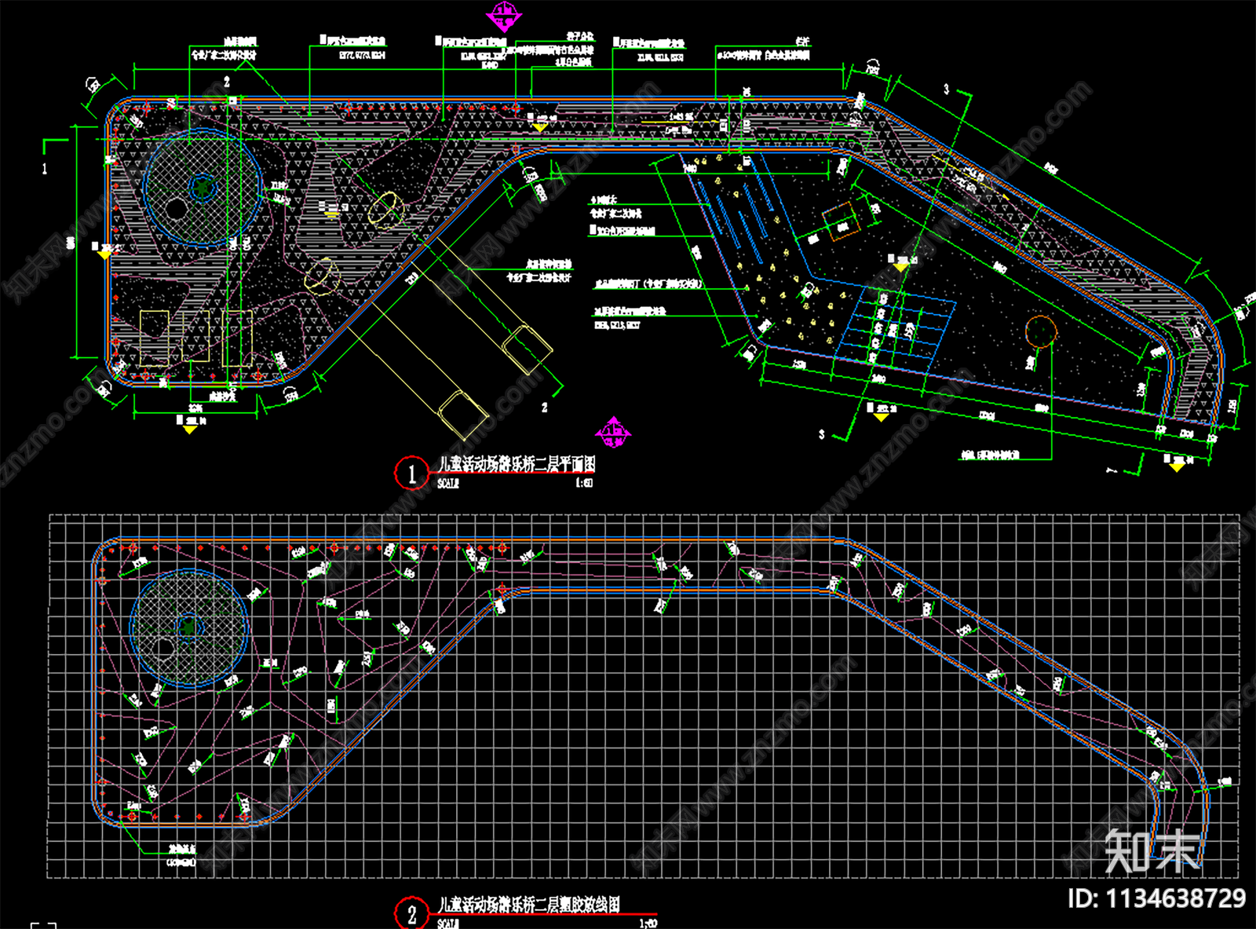The width and height of the screenshot is (1256, 929).
Task: Select the large hatched circle in the grid layout plan
Action: tap(189, 628)
